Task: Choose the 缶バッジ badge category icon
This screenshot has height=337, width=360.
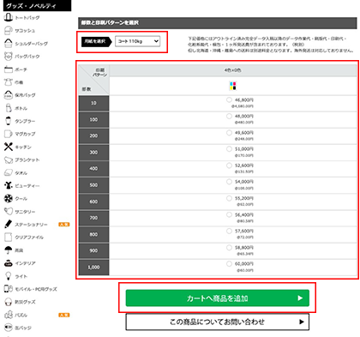Action: (x=9, y=328)
